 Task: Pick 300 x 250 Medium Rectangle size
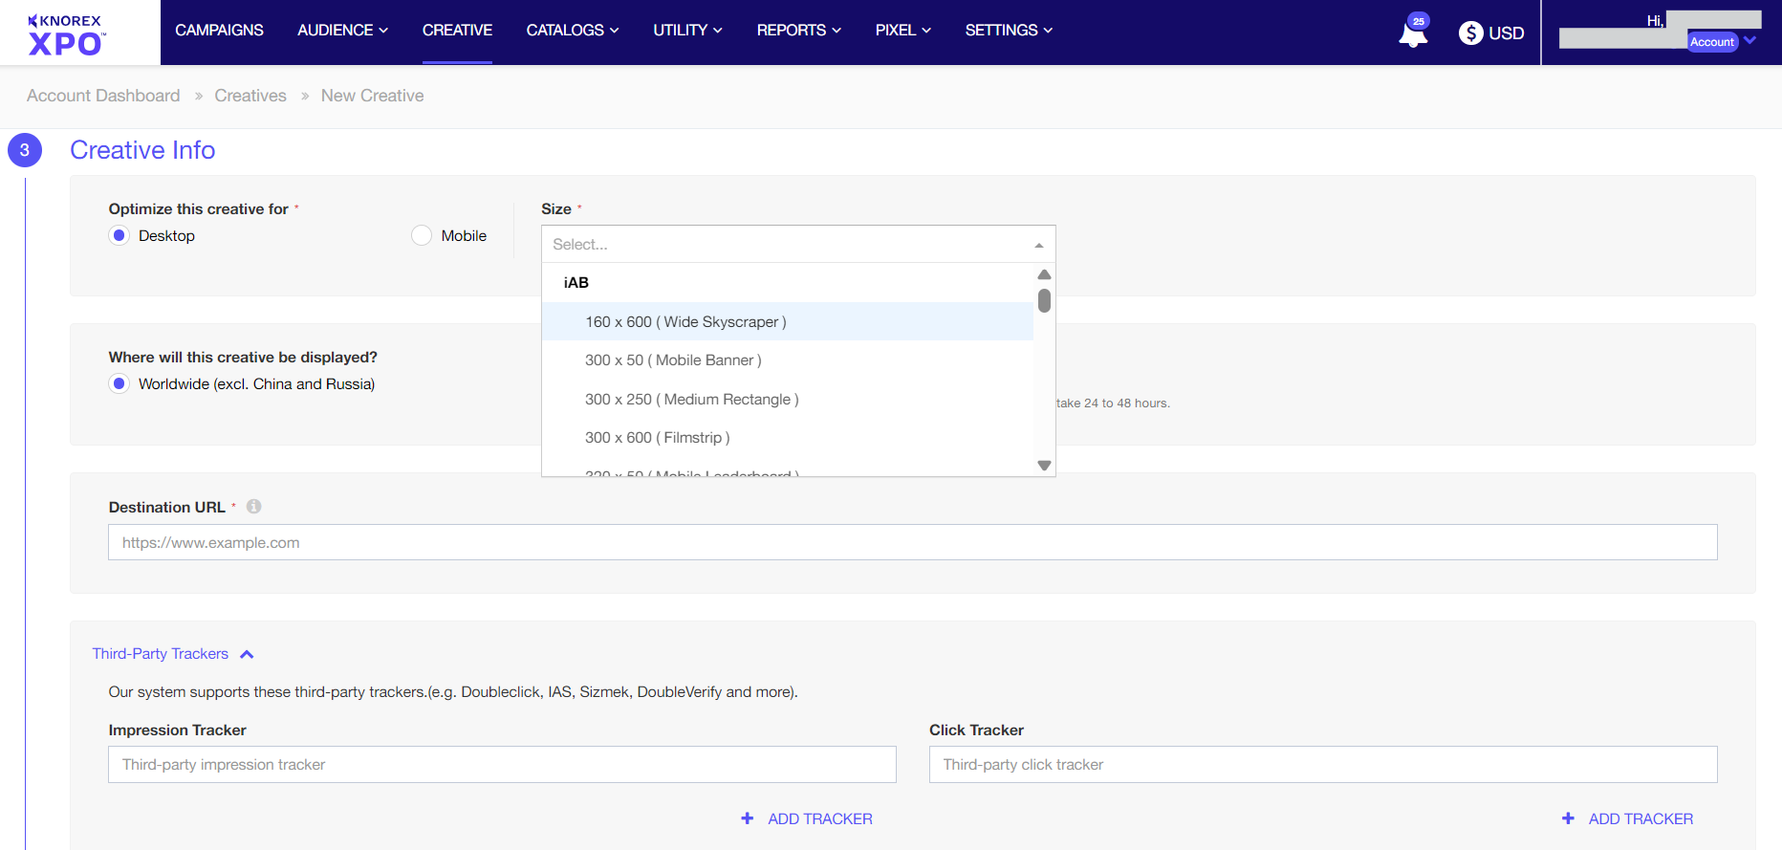691,399
